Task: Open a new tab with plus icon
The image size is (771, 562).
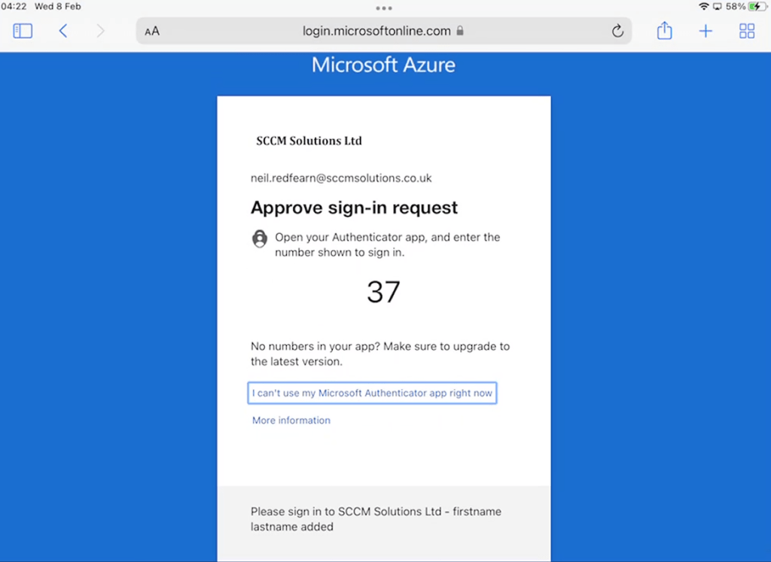Action: [x=705, y=31]
